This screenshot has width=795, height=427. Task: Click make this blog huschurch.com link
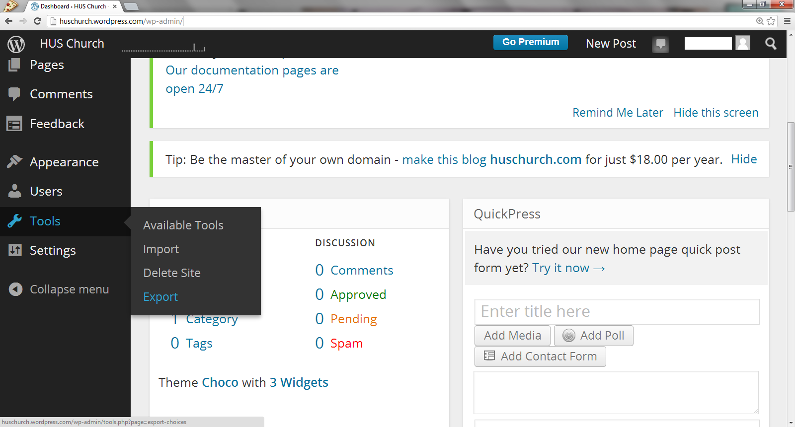click(492, 159)
